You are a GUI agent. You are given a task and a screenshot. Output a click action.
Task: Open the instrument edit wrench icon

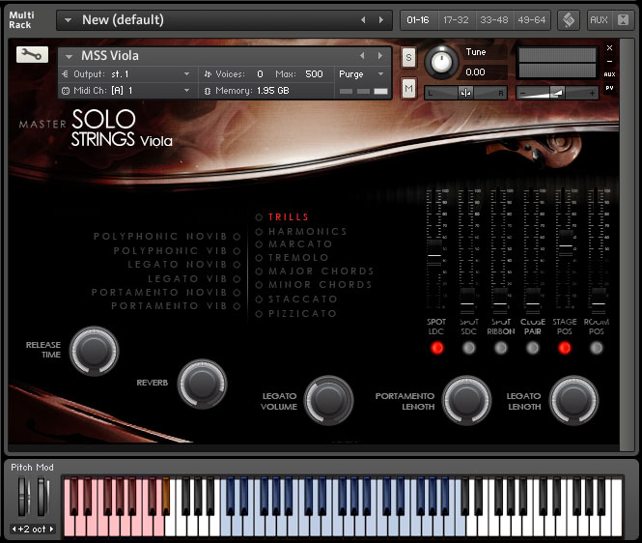pos(32,54)
